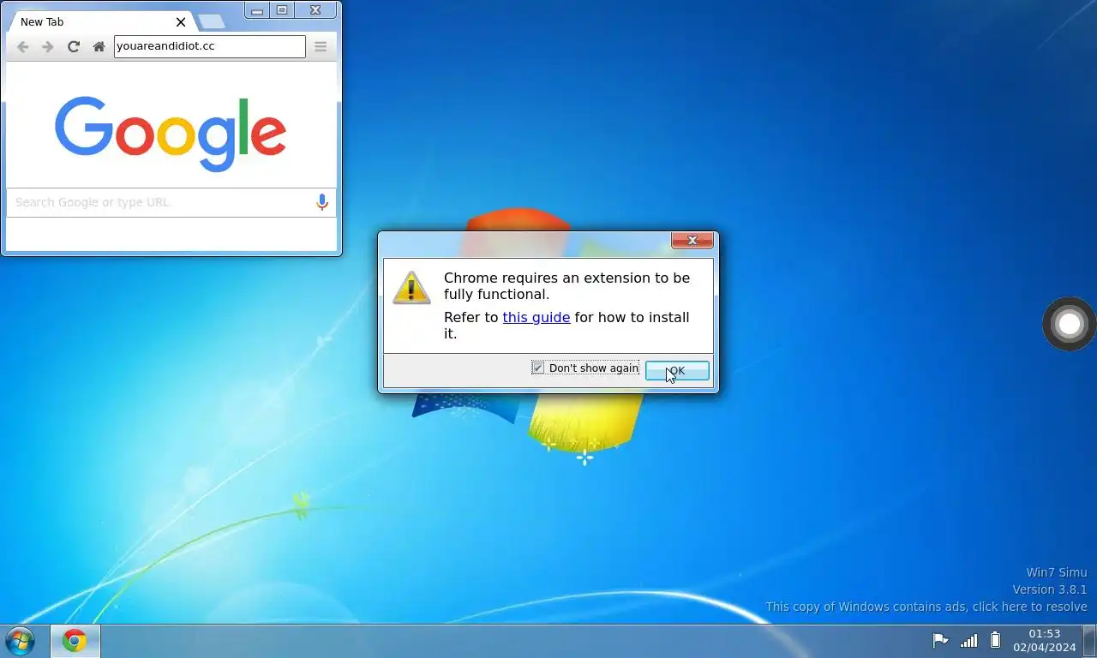Click the microphone voice search icon

[x=322, y=202]
